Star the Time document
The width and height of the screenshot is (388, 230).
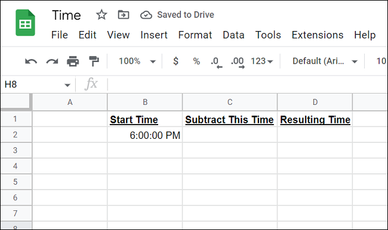click(101, 15)
